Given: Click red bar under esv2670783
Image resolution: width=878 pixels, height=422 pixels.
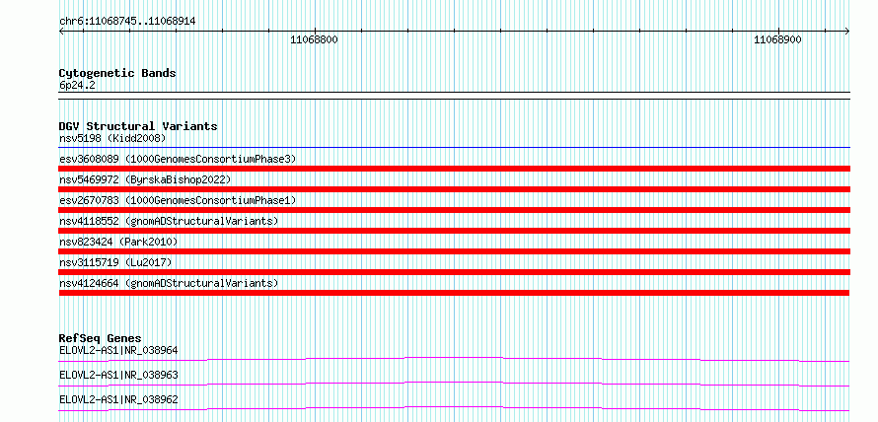Looking at the screenshot, I should (454, 210).
